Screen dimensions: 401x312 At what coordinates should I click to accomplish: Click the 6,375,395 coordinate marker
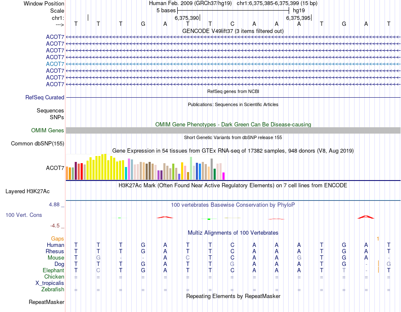(298, 18)
